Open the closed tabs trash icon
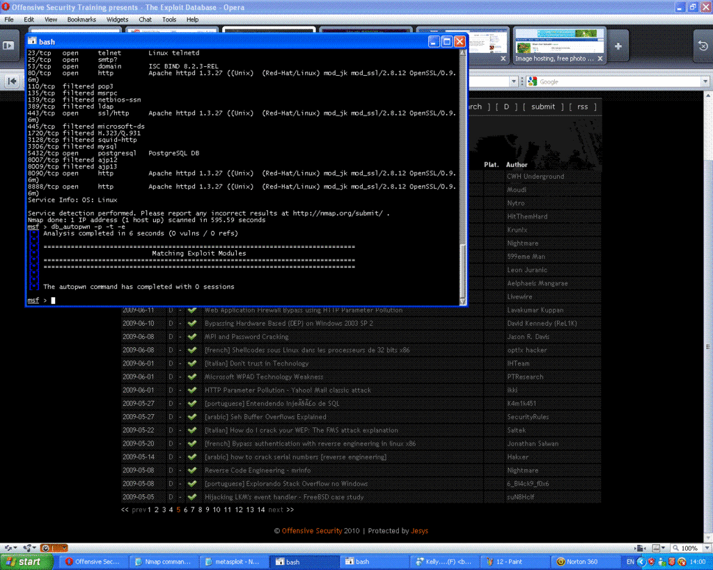This screenshot has width=713, height=570. pos(703,46)
